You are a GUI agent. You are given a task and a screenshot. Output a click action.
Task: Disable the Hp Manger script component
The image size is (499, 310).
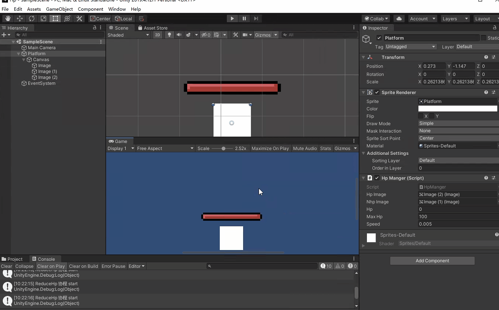tap(377, 178)
